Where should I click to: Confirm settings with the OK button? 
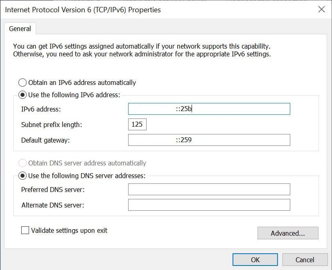pos(255,260)
